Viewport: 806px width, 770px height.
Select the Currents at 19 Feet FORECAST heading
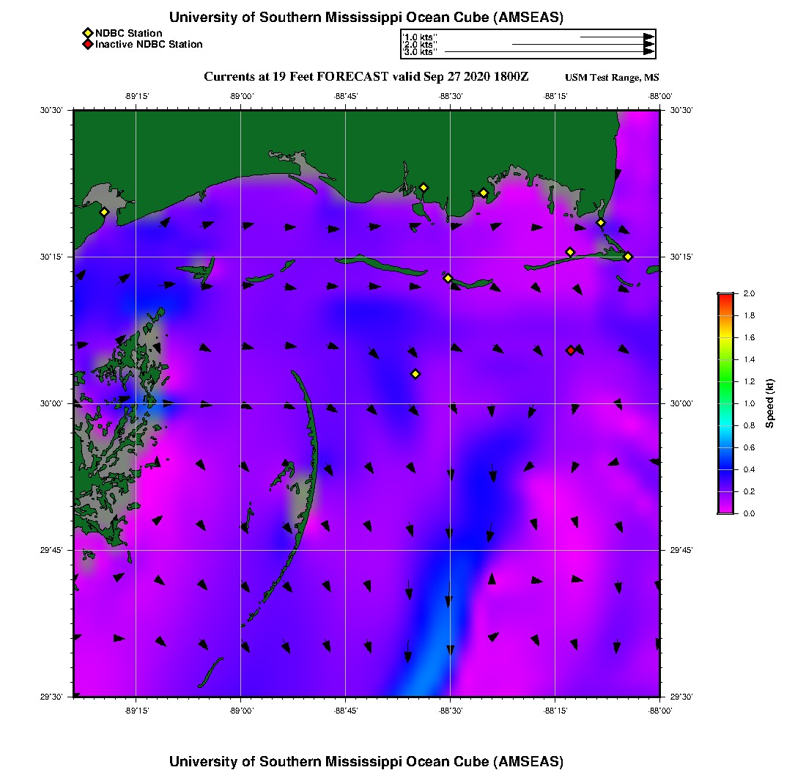[x=366, y=77]
